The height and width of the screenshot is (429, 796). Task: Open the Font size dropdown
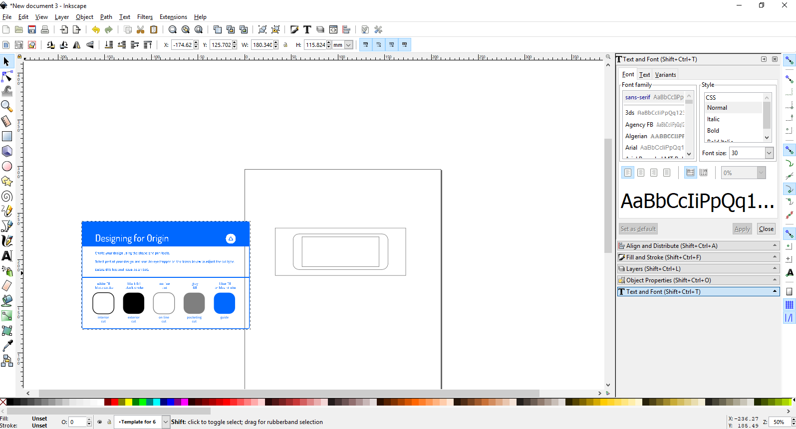pyautogui.click(x=769, y=153)
